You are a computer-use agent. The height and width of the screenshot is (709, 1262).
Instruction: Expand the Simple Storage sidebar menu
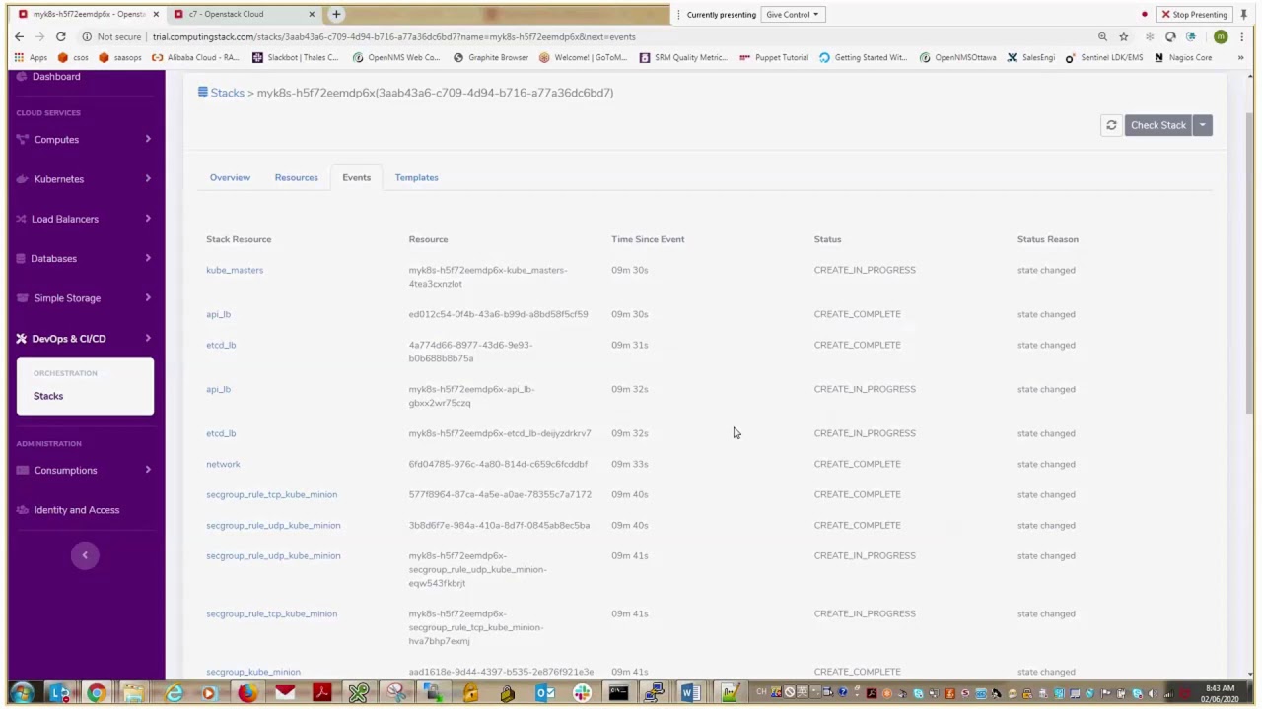pos(85,297)
